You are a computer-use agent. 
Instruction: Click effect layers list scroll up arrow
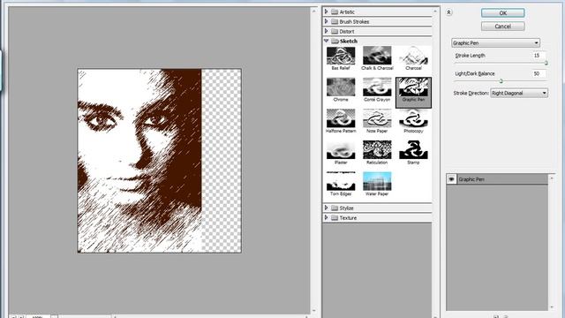pos(552,178)
